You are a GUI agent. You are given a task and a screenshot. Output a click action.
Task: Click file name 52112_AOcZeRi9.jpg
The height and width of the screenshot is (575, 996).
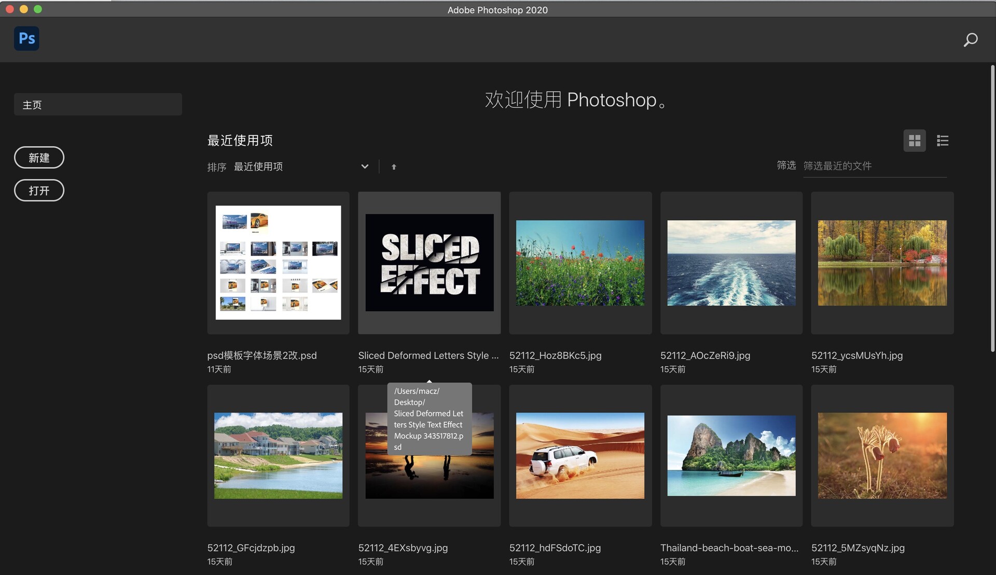coord(706,355)
